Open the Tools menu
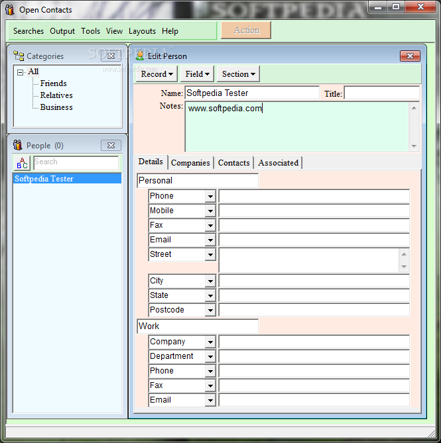This screenshot has width=441, height=443. click(90, 31)
